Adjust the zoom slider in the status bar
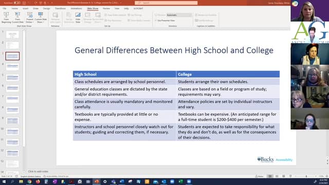The height and width of the screenshot is (185, 329). (x=306, y=176)
